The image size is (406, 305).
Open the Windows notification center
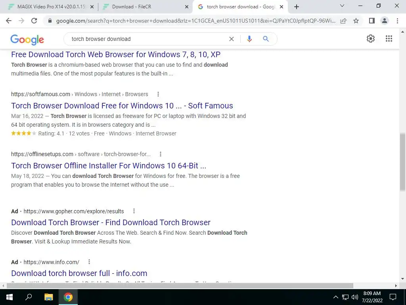393,297
